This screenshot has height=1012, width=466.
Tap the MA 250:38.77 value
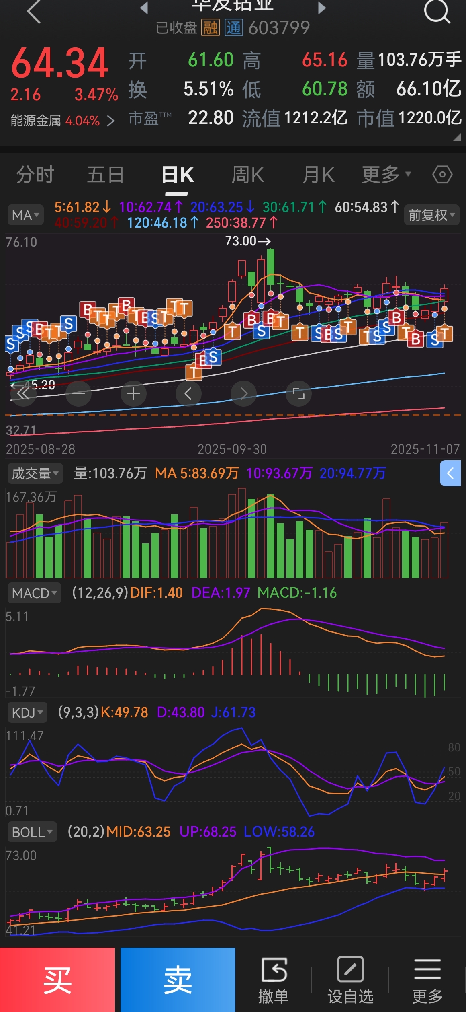pos(242,223)
